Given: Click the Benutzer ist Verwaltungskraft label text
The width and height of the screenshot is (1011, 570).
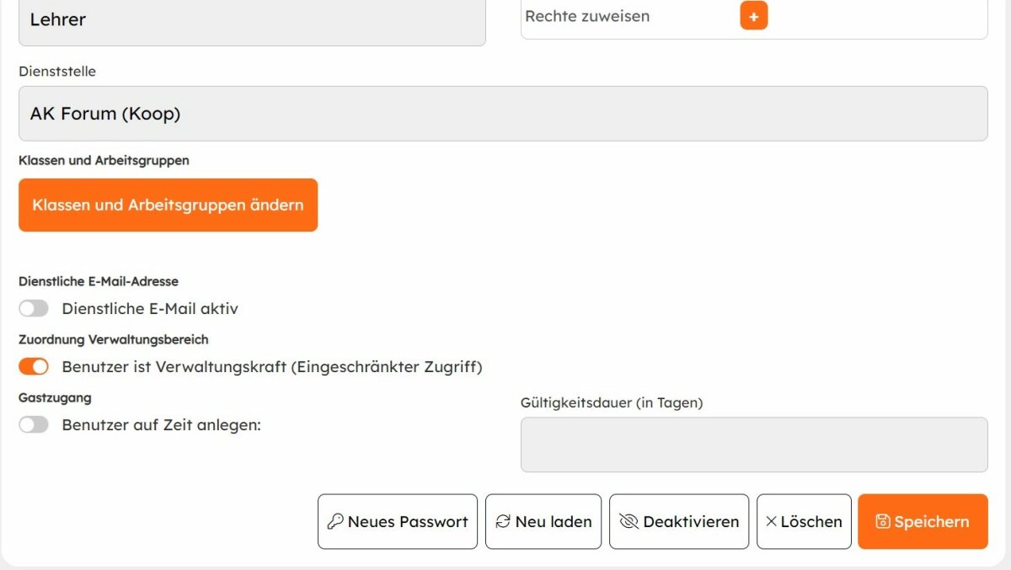Looking at the screenshot, I should coord(272,367).
